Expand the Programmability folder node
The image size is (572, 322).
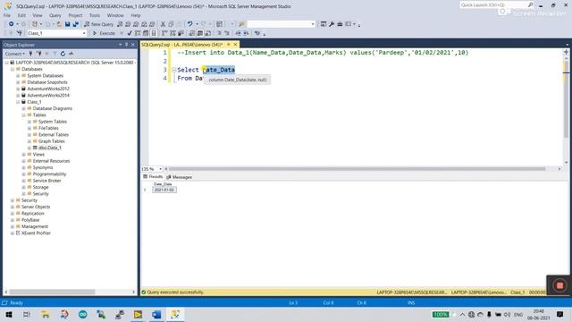(x=24, y=174)
